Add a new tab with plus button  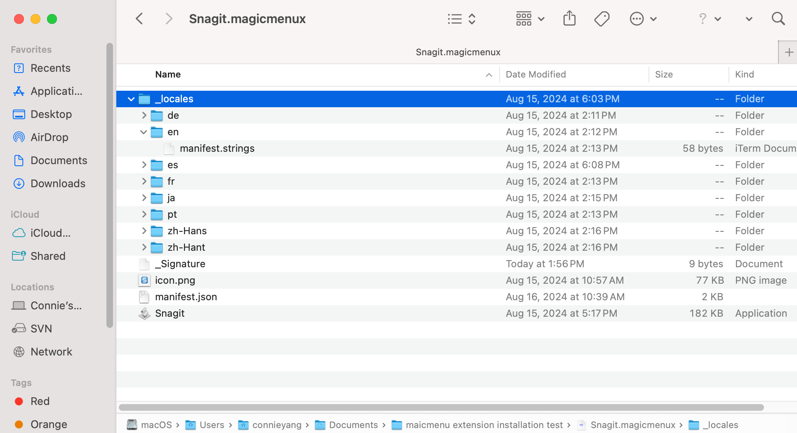789,52
